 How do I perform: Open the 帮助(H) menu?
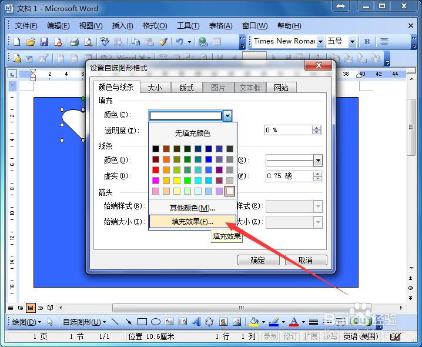[x=289, y=26]
